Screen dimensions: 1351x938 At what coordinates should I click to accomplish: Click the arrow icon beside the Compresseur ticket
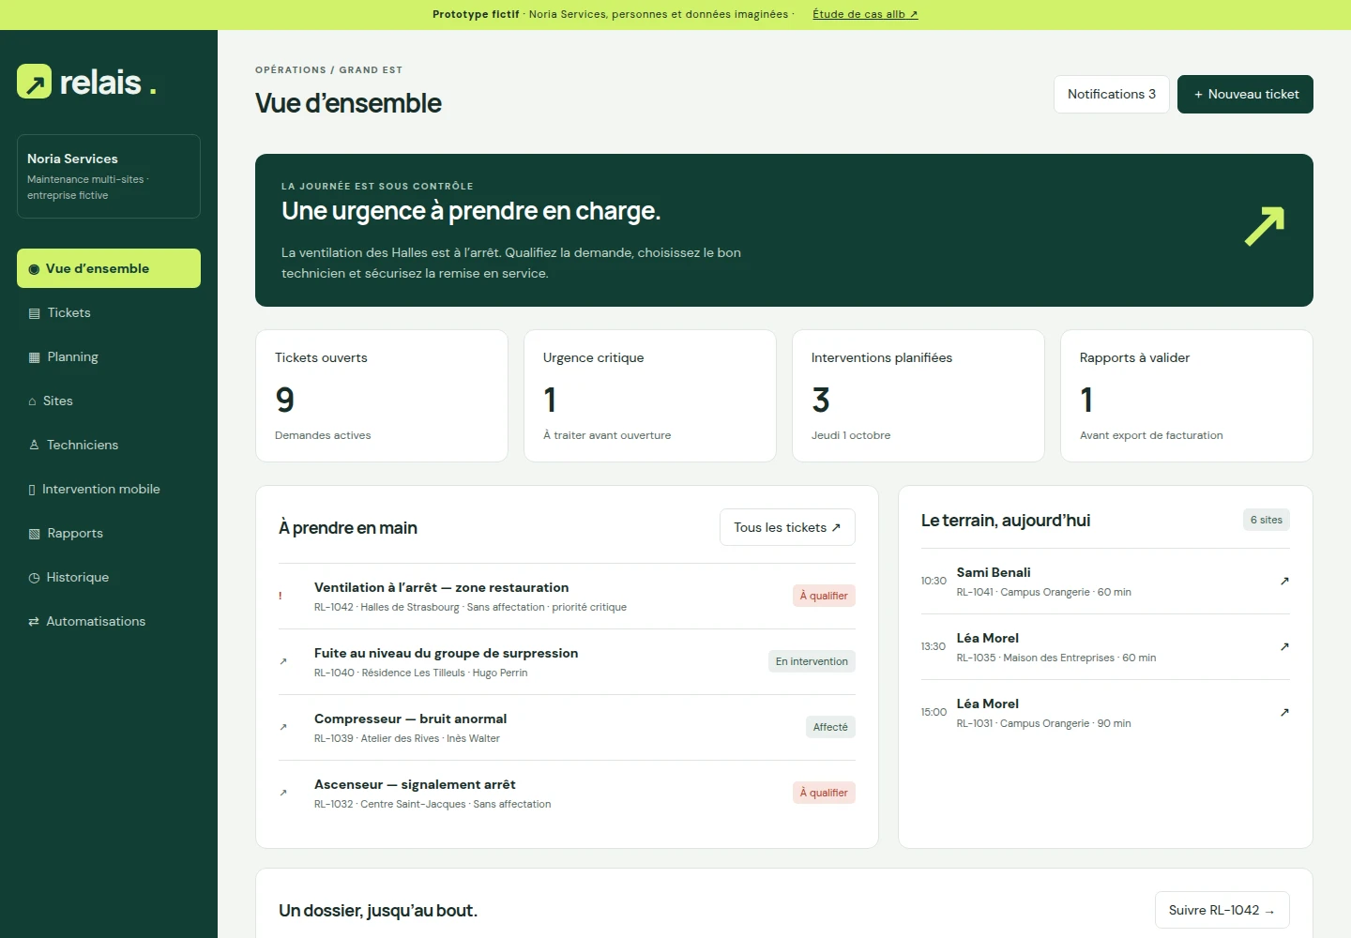point(283,728)
